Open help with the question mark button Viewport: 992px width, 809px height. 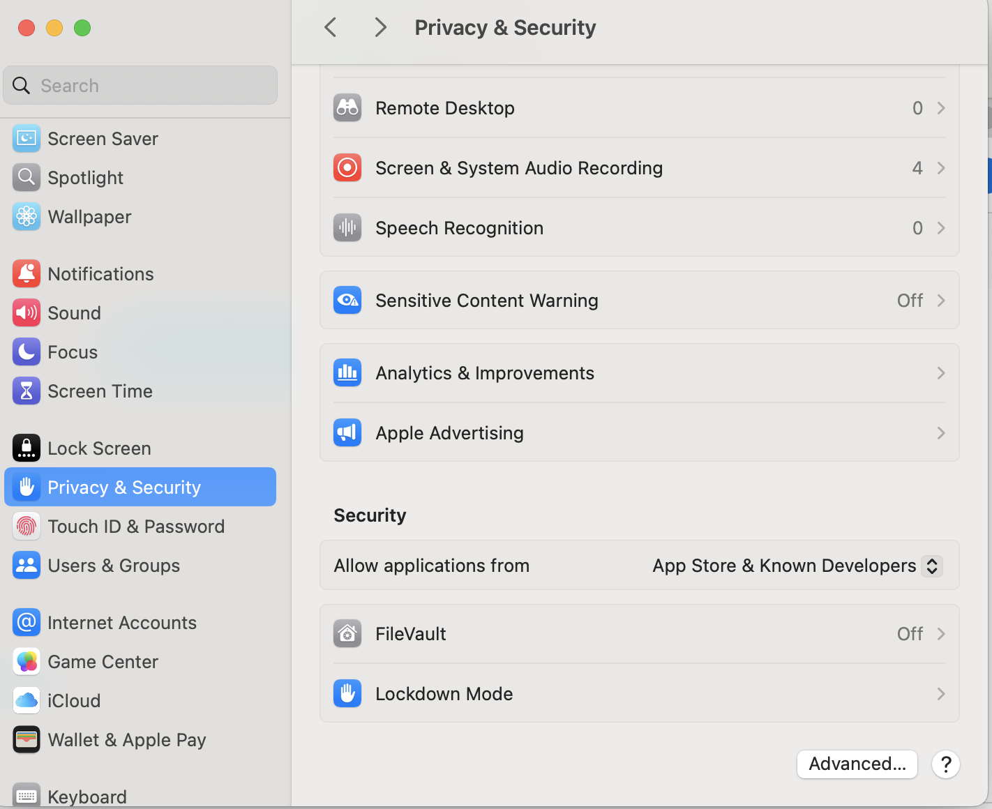pyautogui.click(x=946, y=764)
